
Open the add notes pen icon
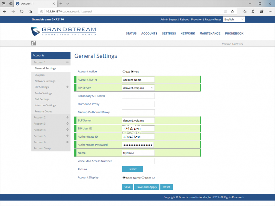tap(253, 12)
